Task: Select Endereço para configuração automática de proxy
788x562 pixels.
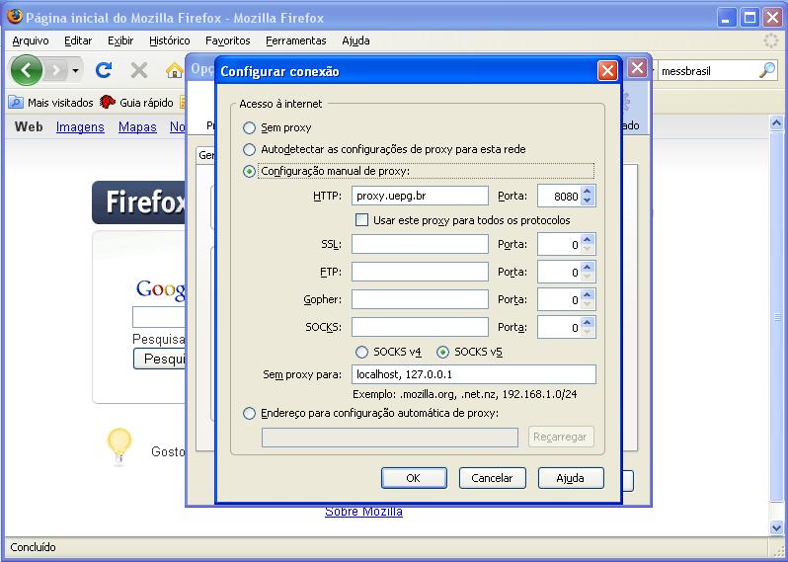Action: [x=249, y=413]
